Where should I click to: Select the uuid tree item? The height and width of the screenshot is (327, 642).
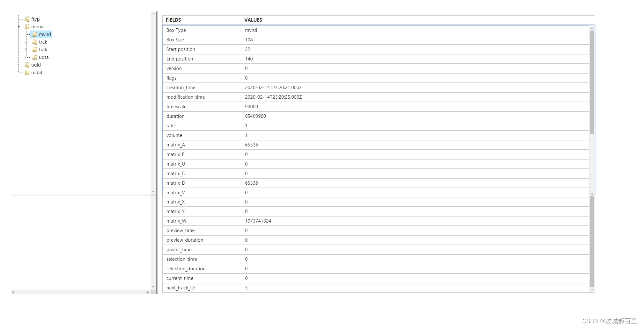tap(36, 65)
